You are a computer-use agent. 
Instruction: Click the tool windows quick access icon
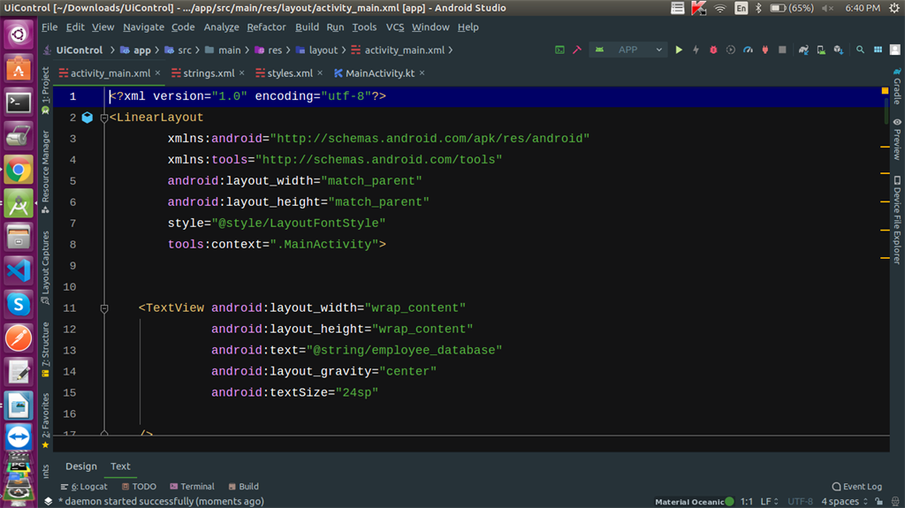coord(48,502)
